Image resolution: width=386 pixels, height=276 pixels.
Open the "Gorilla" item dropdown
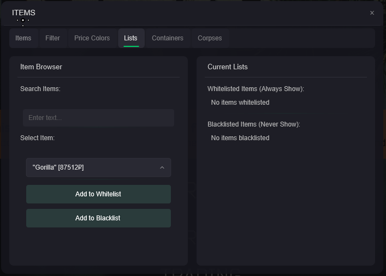click(x=93, y=167)
